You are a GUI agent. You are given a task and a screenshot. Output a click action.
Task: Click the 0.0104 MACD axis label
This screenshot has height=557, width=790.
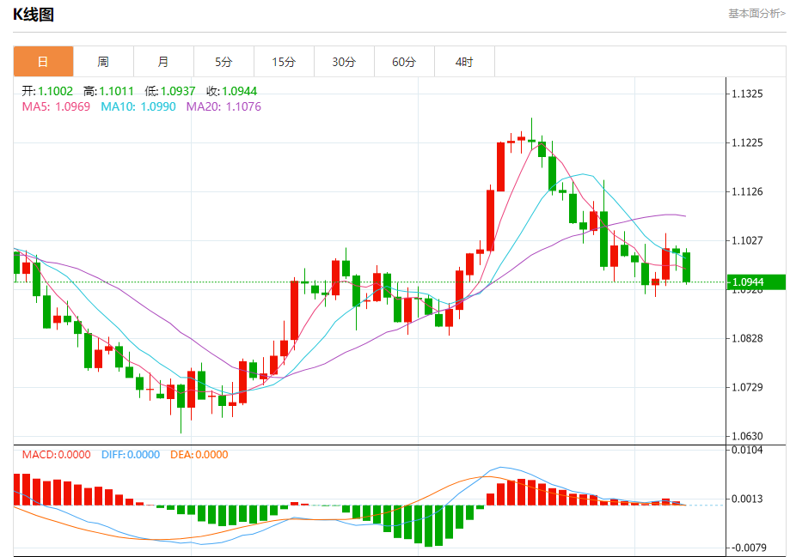(x=748, y=451)
